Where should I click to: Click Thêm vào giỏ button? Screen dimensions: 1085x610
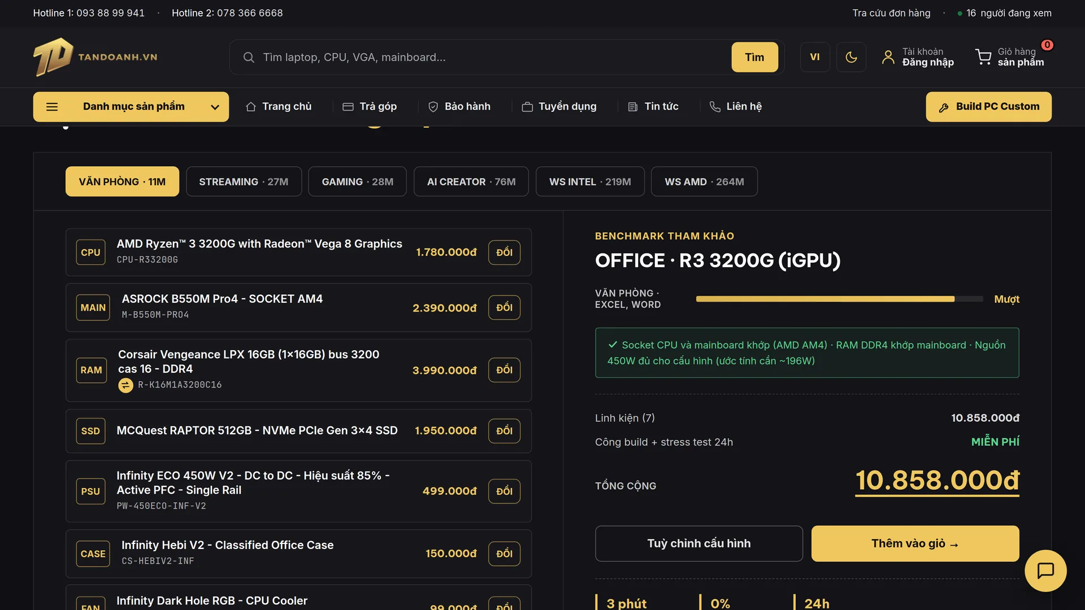pos(915,543)
